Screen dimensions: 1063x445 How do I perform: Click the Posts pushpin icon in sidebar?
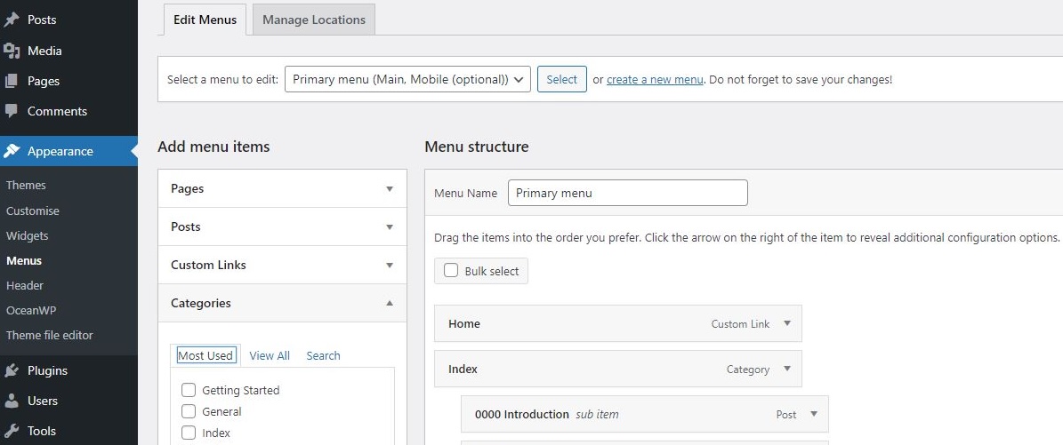(x=12, y=20)
